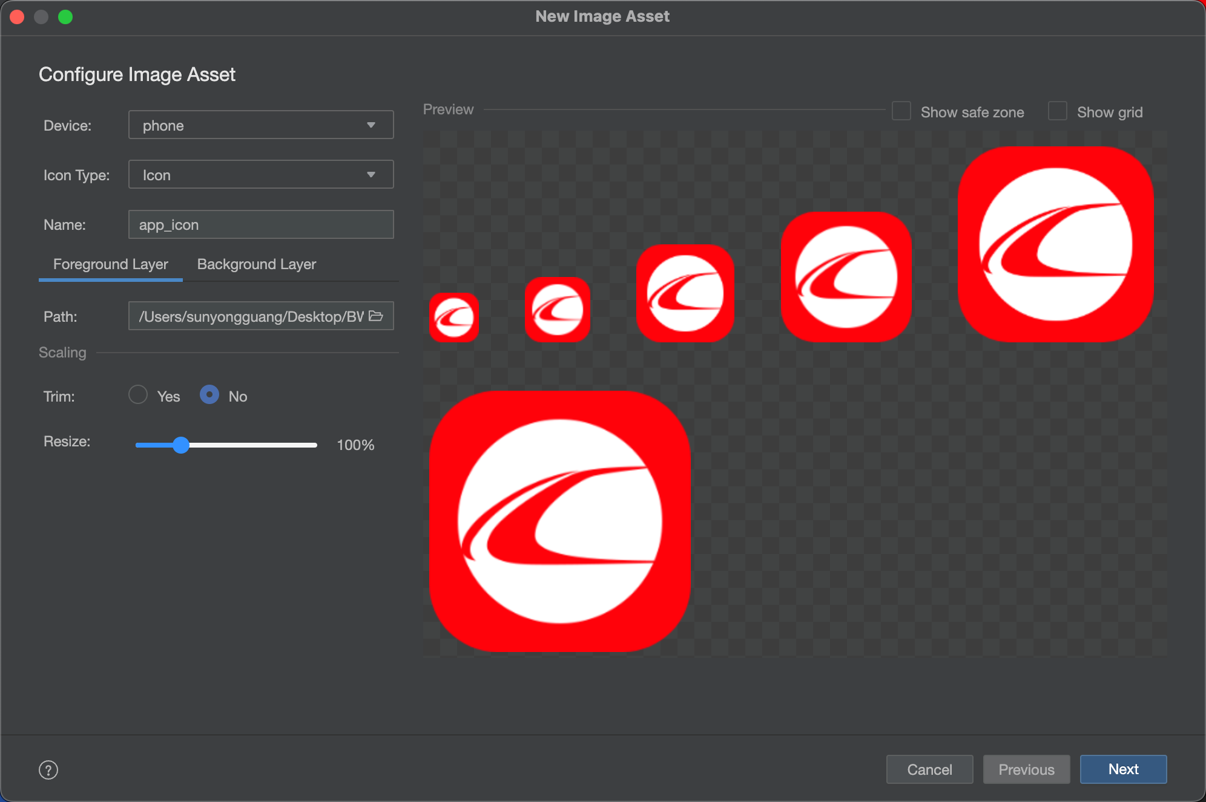This screenshot has width=1206, height=802.
Task: Click the folder browse icon in Path field
Action: (376, 316)
